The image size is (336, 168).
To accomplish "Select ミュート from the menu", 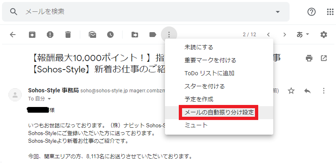I will point(219,125).
